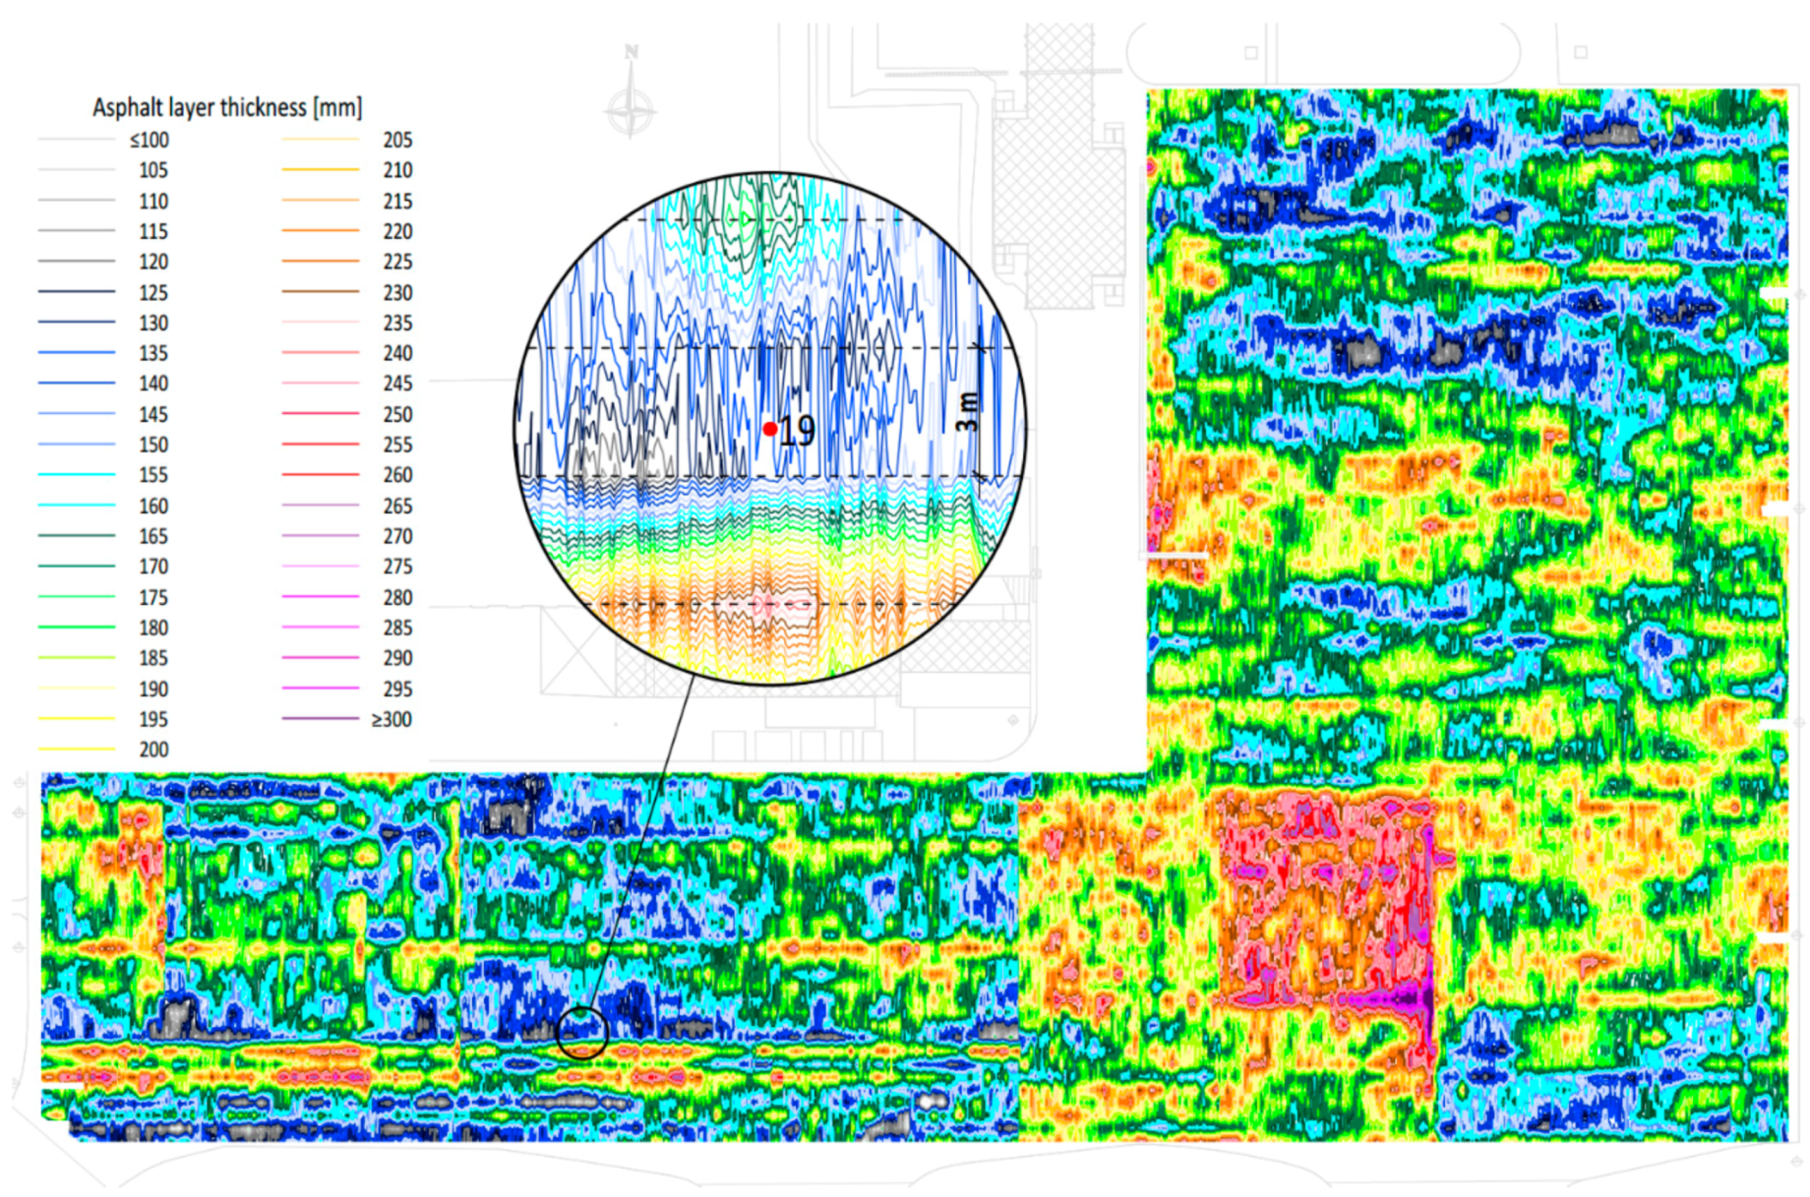Click the 105 legend label text

[x=152, y=170]
